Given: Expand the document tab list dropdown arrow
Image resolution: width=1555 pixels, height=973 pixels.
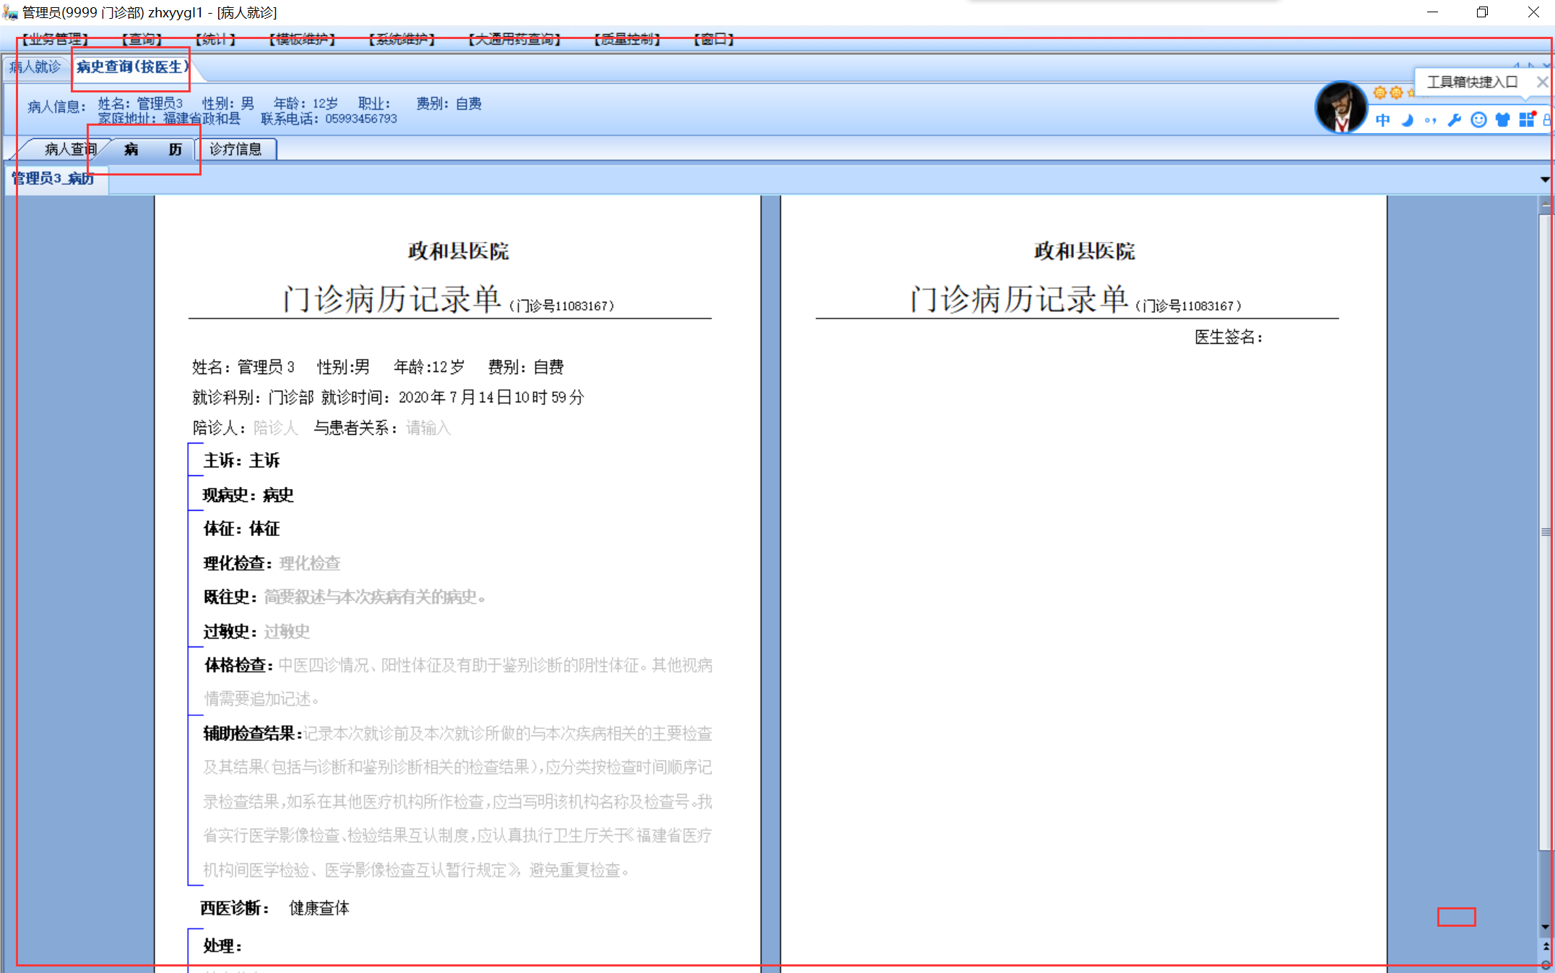Looking at the screenshot, I should (x=1544, y=179).
